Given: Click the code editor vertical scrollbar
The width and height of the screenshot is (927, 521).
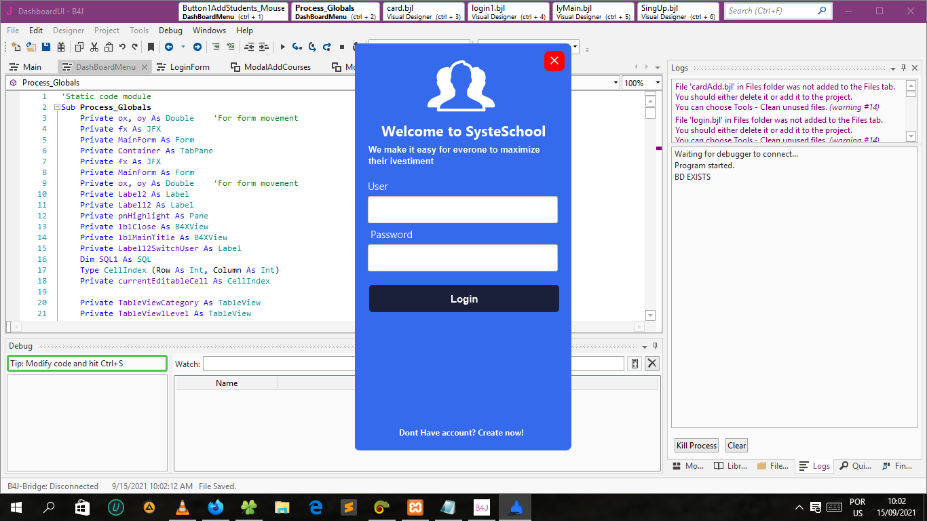Looking at the screenshot, I should [x=650, y=204].
